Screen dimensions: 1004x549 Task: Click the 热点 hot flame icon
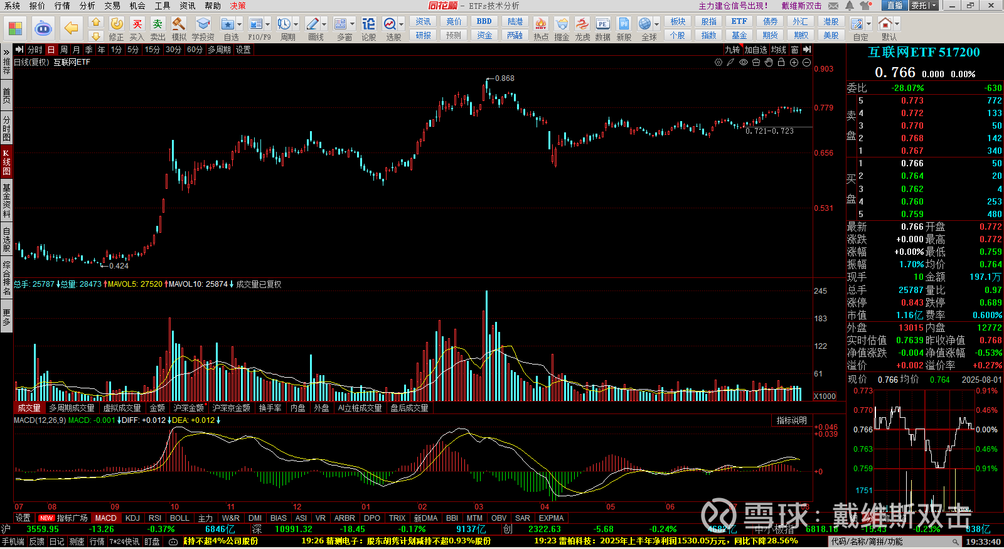tap(540, 24)
